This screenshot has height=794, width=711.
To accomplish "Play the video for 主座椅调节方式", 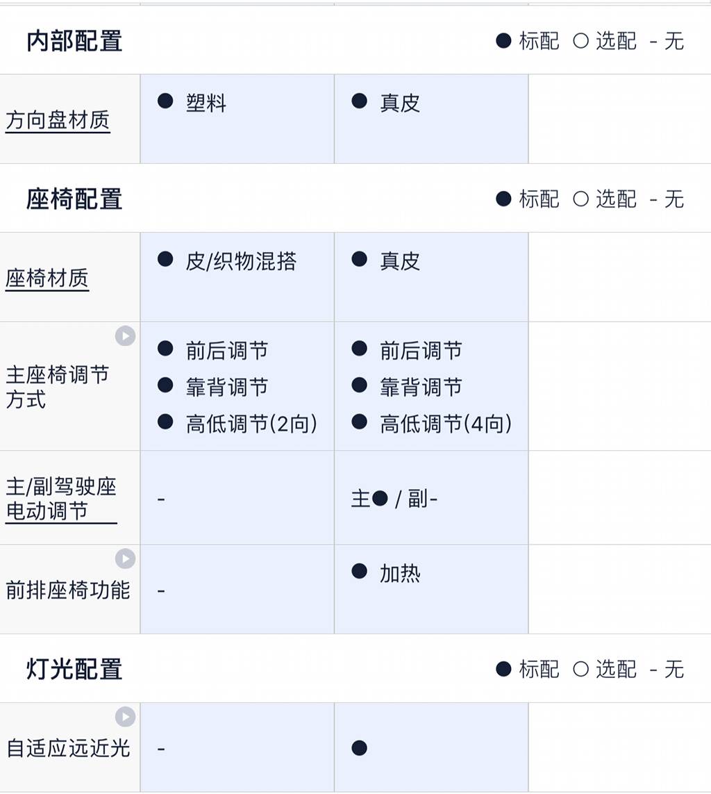I will click(125, 336).
